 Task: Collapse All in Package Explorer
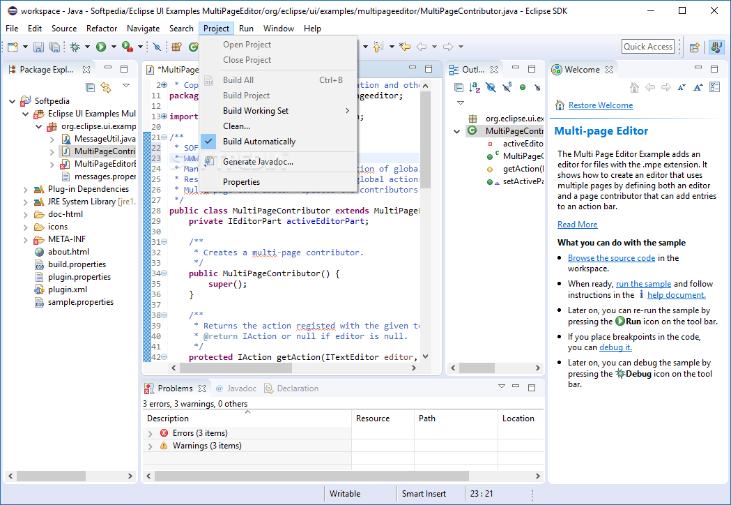[91, 87]
